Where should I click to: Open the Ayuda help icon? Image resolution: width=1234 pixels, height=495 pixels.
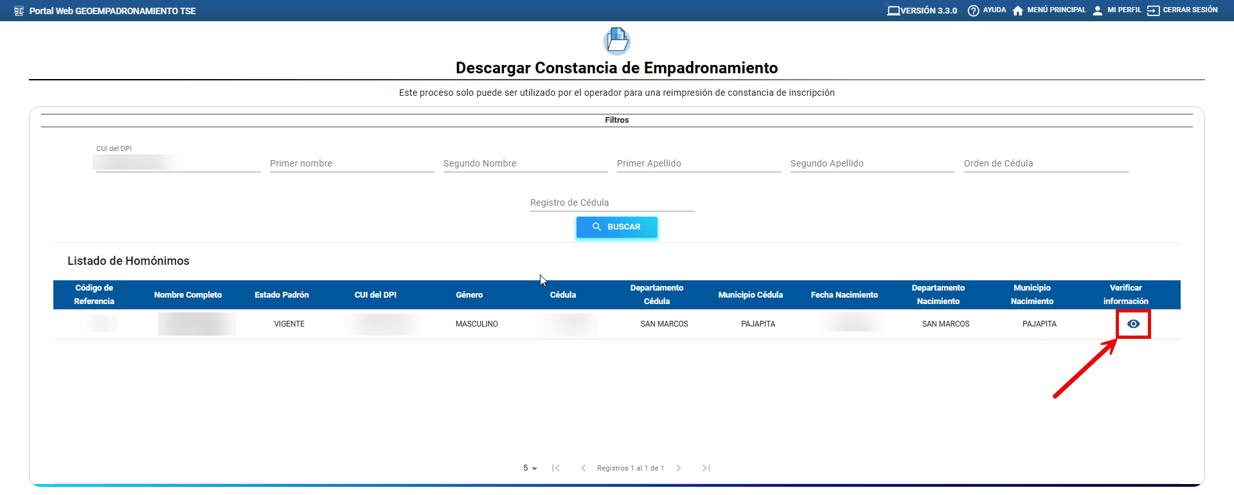pyautogui.click(x=973, y=10)
